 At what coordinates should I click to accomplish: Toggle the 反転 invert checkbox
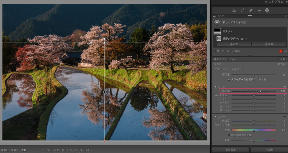(x=278, y=59)
